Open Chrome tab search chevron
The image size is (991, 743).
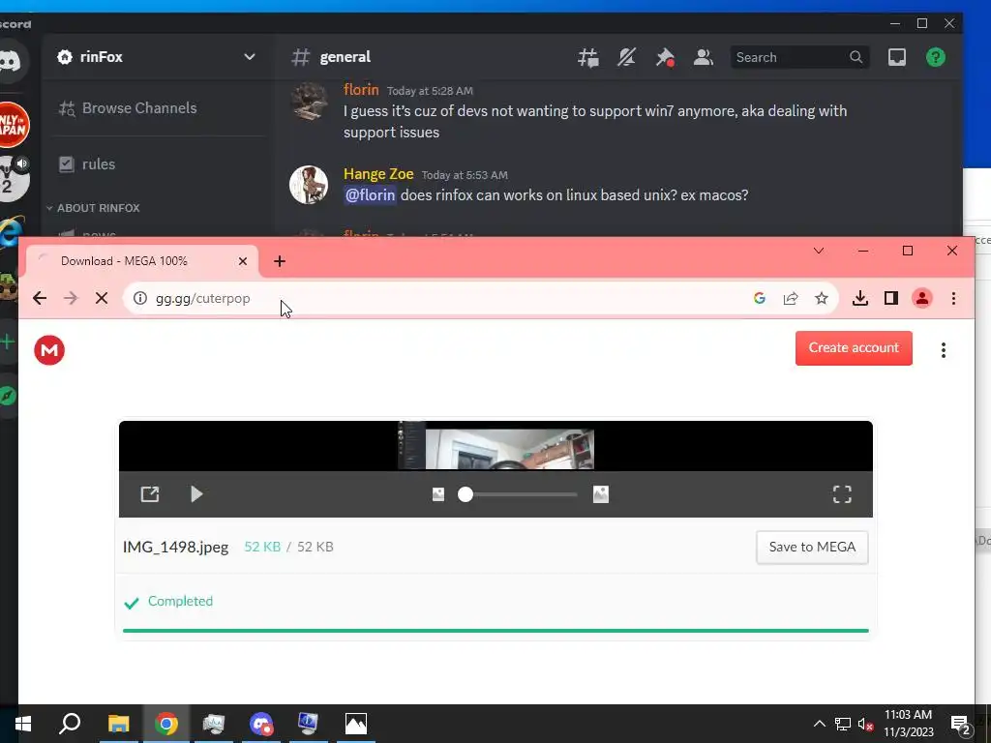819,251
